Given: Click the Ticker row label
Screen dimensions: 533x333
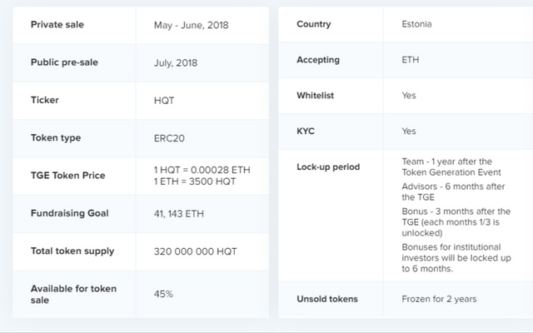Looking at the screenshot, I should 45,100.
